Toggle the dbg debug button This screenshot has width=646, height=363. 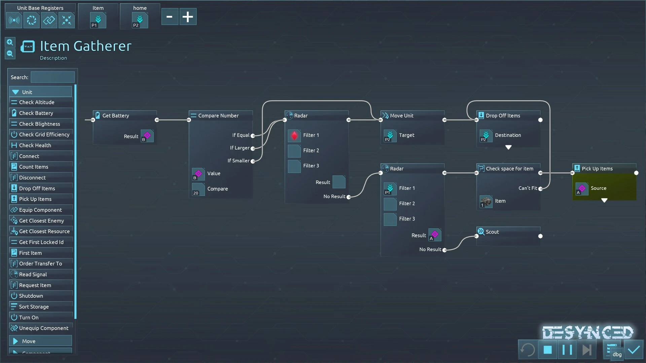click(x=617, y=354)
